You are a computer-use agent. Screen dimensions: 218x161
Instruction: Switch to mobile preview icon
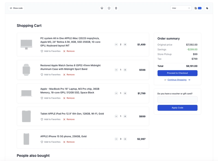coord(116,8)
